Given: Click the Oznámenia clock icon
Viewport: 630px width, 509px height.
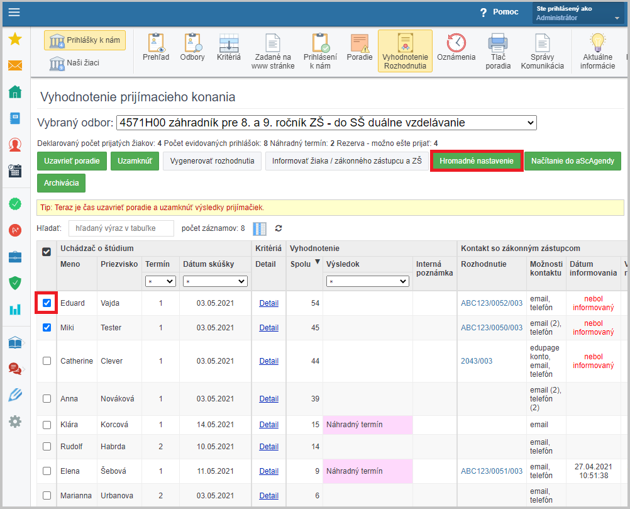Looking at the screenshot, I should (x=456, y=44).
